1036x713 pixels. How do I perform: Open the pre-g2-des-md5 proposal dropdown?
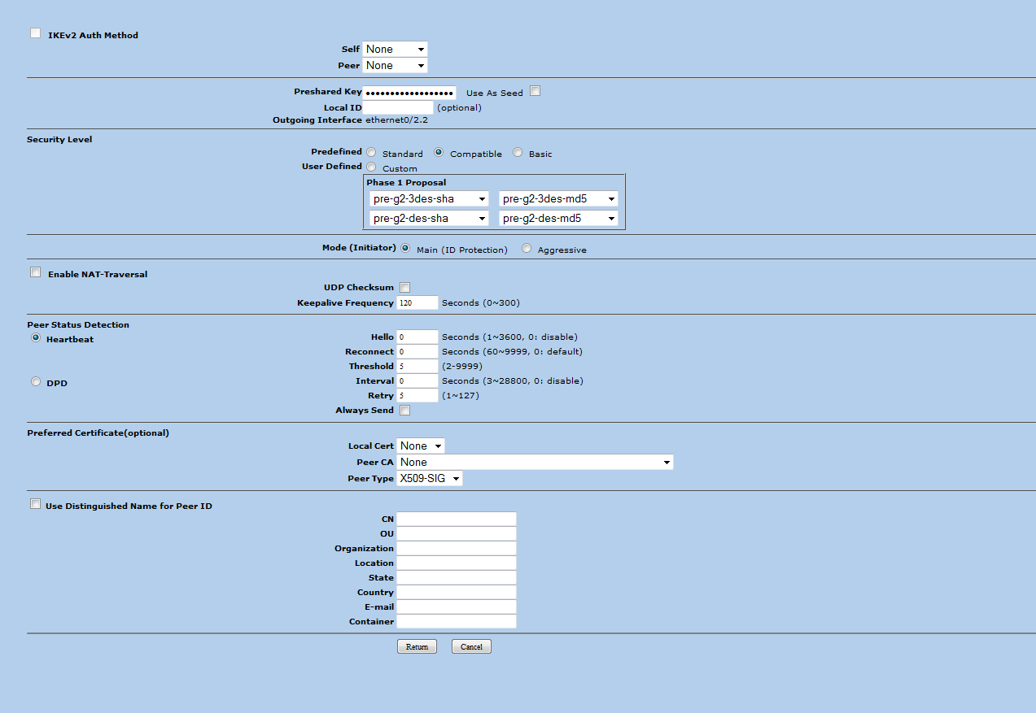(x=558, y=218)
